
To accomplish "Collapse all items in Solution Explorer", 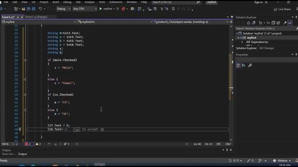I will 273,23.
